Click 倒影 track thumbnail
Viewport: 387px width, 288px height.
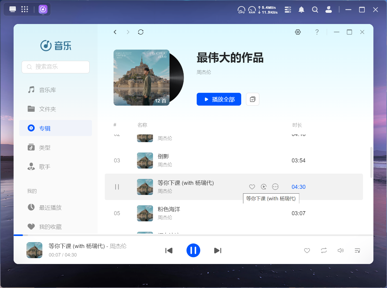pyautogui.click(x=145, y=161)
